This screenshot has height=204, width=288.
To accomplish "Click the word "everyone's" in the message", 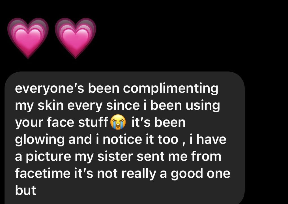I will point(50,89).
